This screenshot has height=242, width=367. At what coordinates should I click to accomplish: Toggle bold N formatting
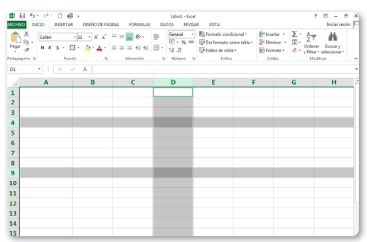point(42,48)
